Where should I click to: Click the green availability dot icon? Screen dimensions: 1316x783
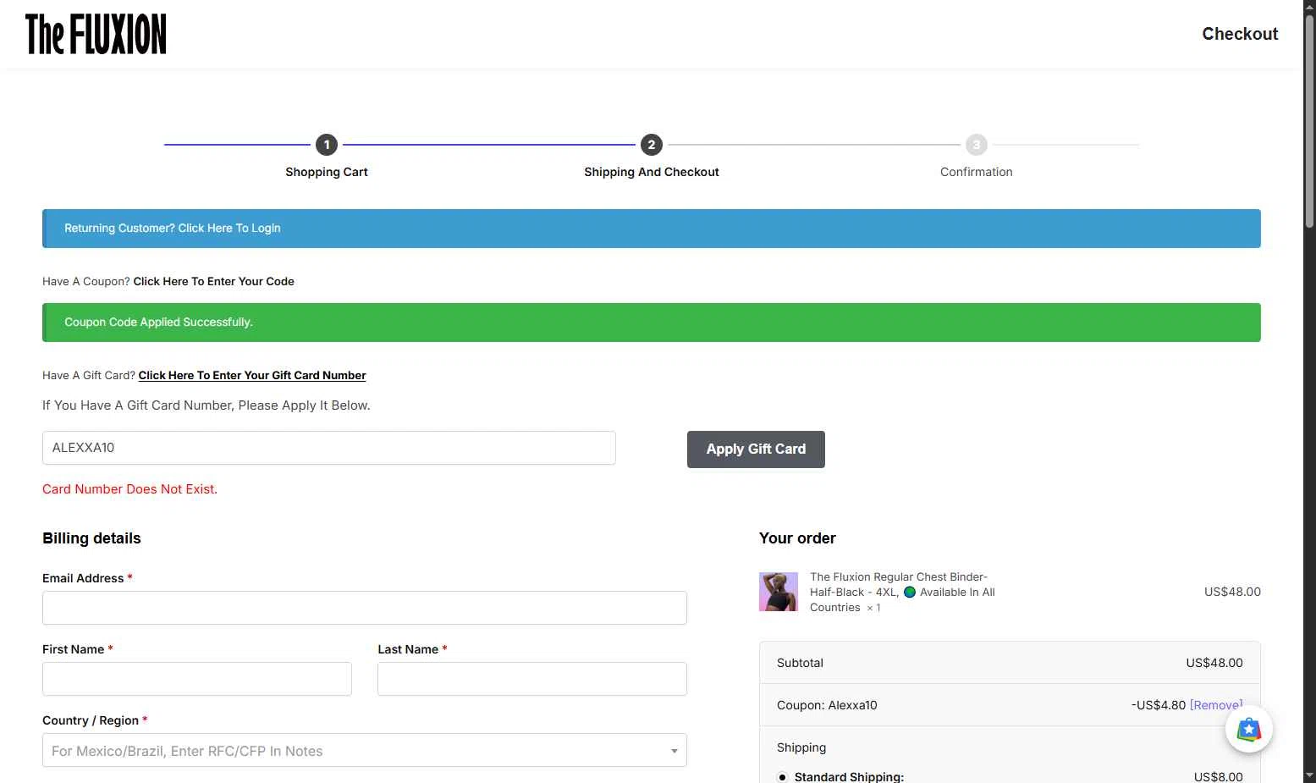tap(910, 593)
